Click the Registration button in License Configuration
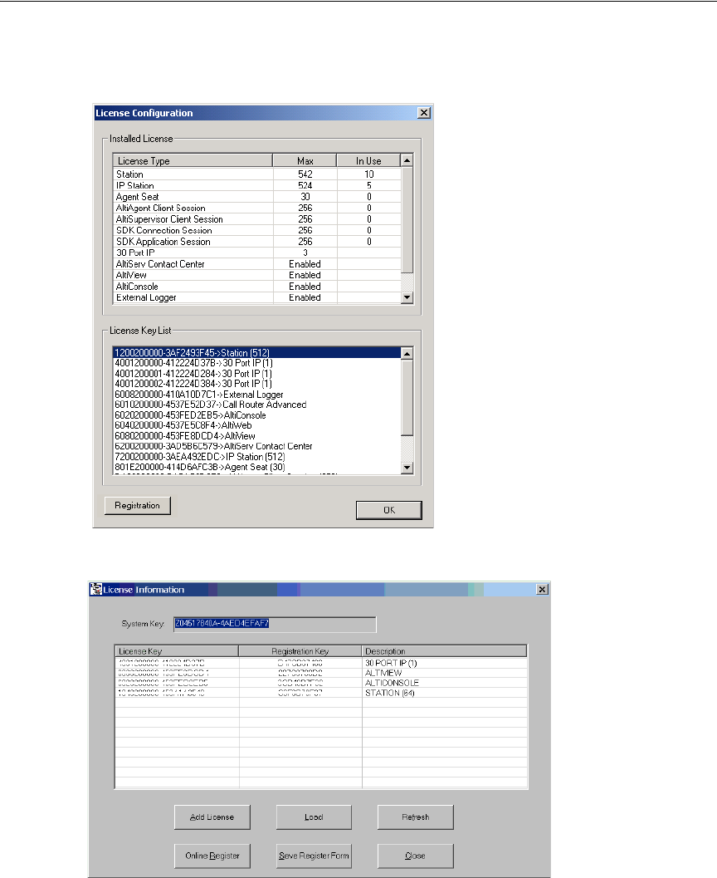 137,506
